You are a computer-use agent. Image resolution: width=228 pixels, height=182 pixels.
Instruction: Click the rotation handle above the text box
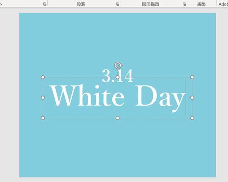point(118,66)
